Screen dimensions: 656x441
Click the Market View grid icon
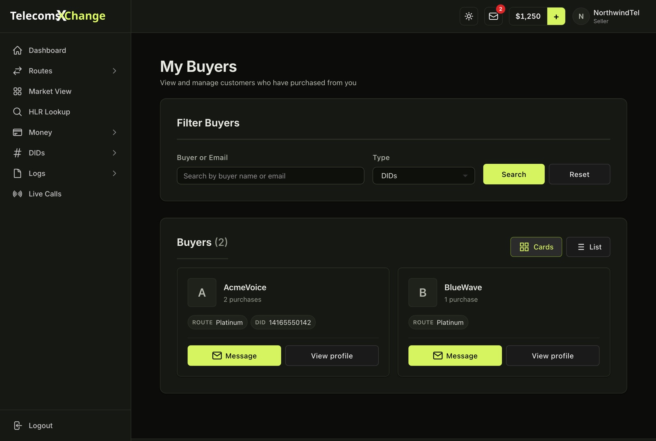click(17, 91)
